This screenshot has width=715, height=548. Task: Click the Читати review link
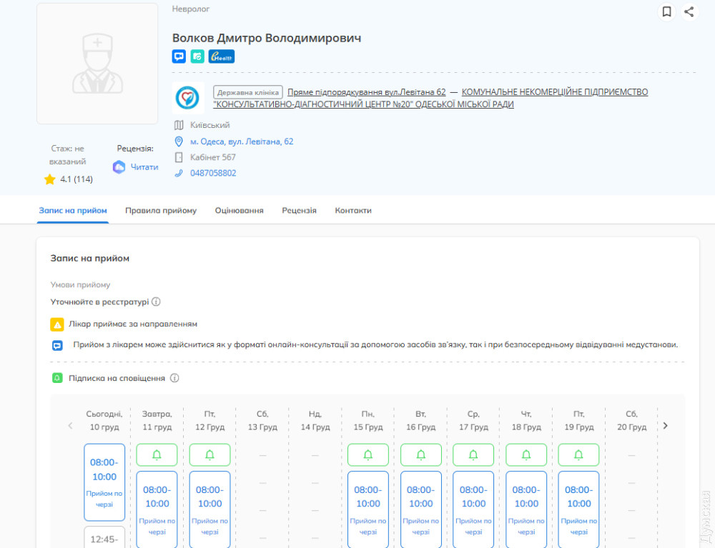(144, 166)
